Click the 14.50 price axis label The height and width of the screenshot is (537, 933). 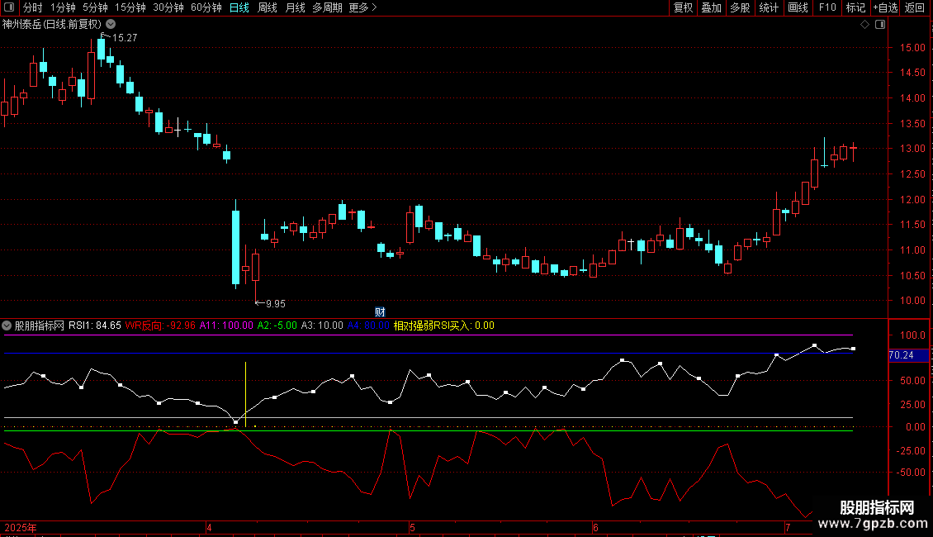point(912,73)
